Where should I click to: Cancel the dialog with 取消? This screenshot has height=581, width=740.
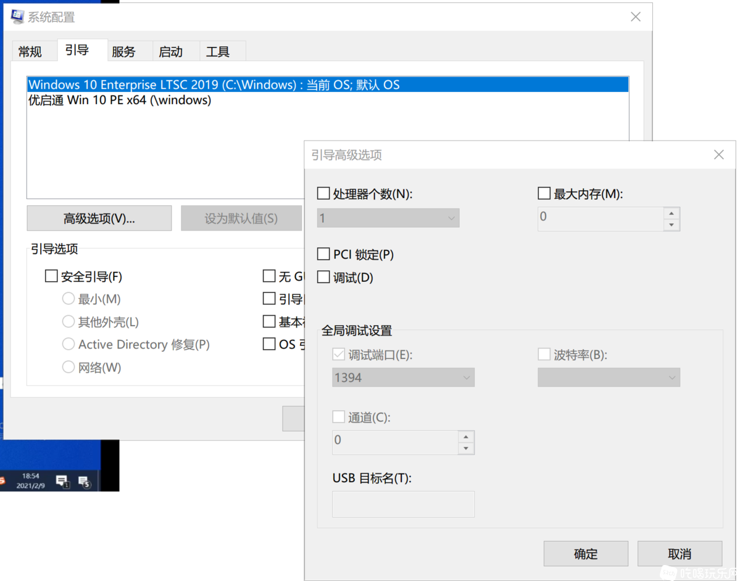pyautogui.click(x=680, y=554)
